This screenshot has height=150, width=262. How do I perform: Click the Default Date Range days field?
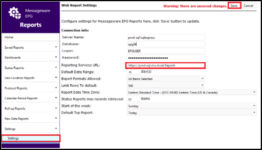133,72
